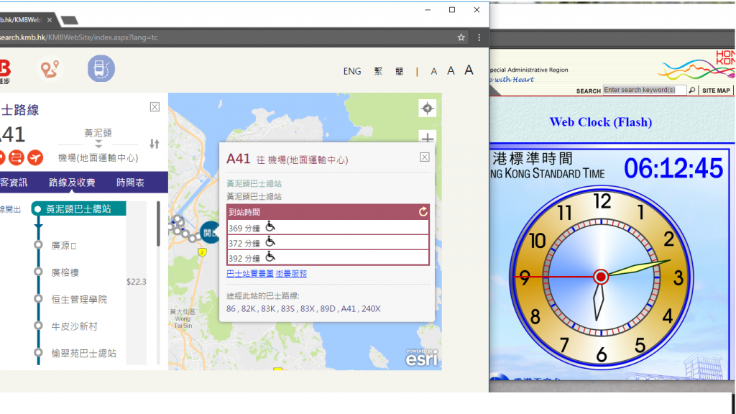Click the 開 start marker on map
Screen dimensions: 736x414
click(209, 232)
